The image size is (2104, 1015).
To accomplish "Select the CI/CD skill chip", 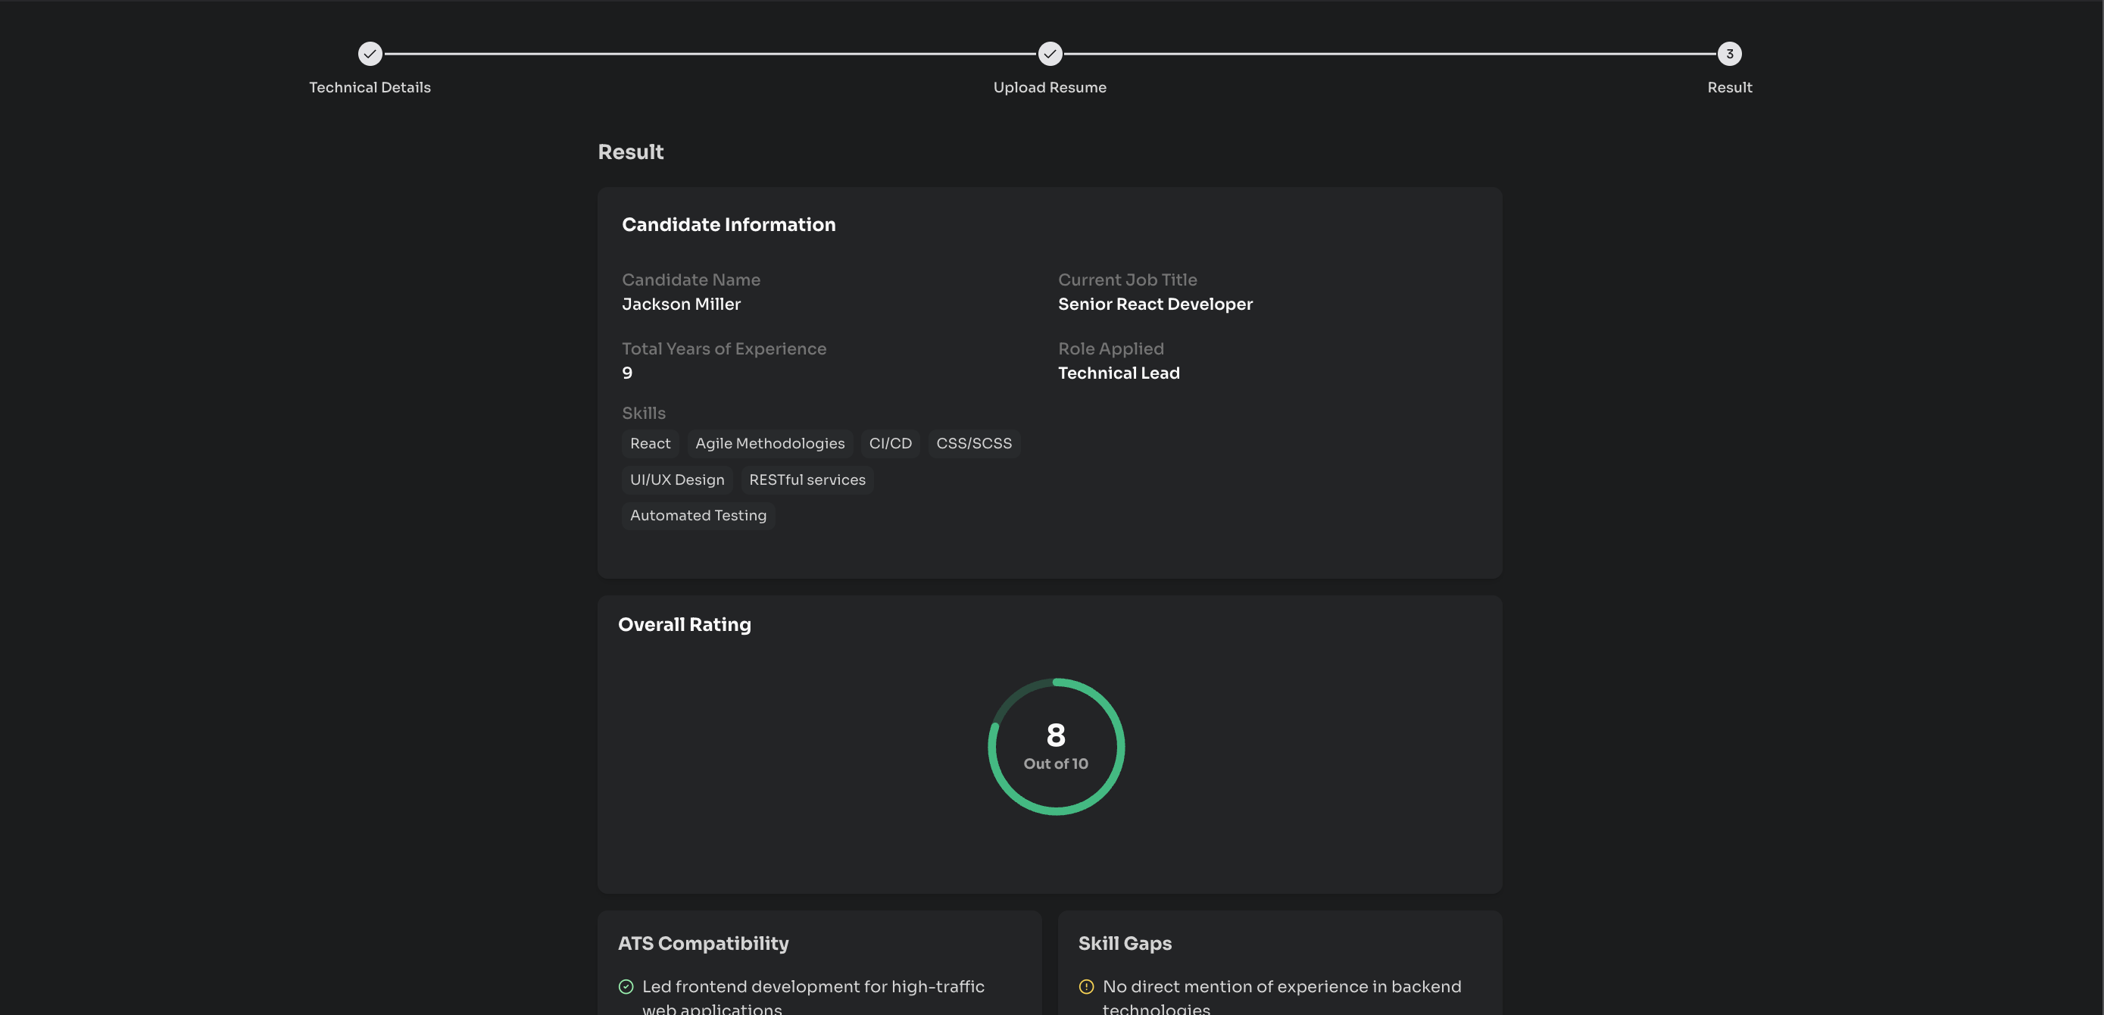I will tap(889, 443).
